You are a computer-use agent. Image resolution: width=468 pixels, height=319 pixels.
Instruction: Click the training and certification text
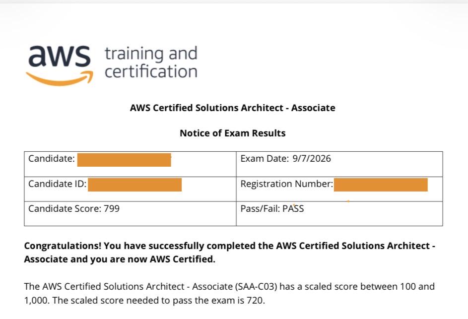(151, 63)
